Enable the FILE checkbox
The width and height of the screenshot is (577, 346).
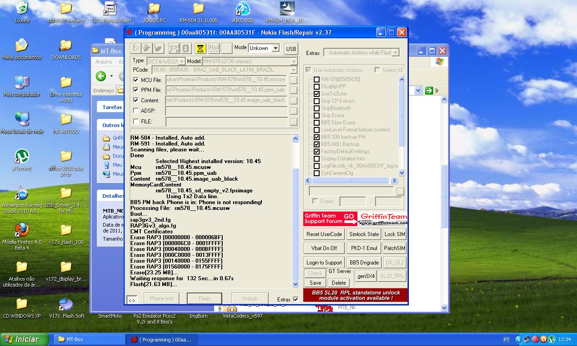[x=136, y=122]
